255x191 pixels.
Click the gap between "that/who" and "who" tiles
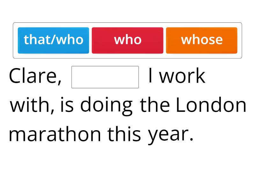click(x=91, y=40)
